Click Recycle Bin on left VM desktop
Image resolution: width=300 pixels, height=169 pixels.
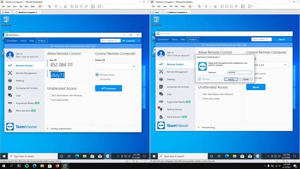click(x=6, y=21)
